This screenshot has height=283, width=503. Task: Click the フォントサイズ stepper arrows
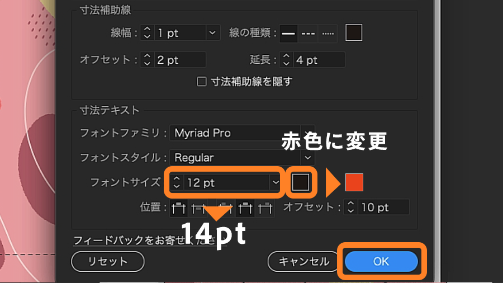177,182
